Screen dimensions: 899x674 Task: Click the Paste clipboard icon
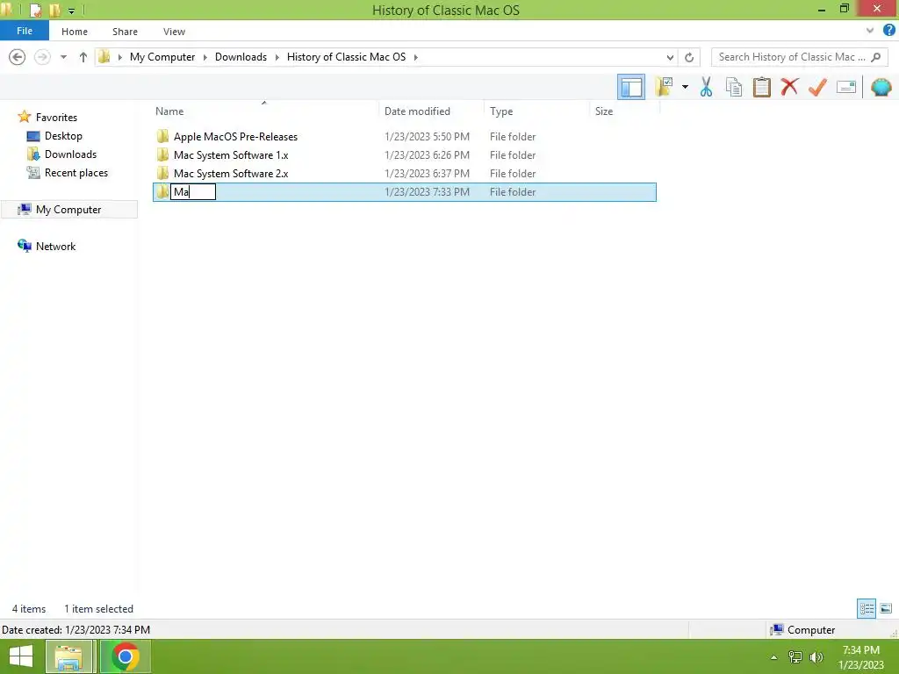761,87
